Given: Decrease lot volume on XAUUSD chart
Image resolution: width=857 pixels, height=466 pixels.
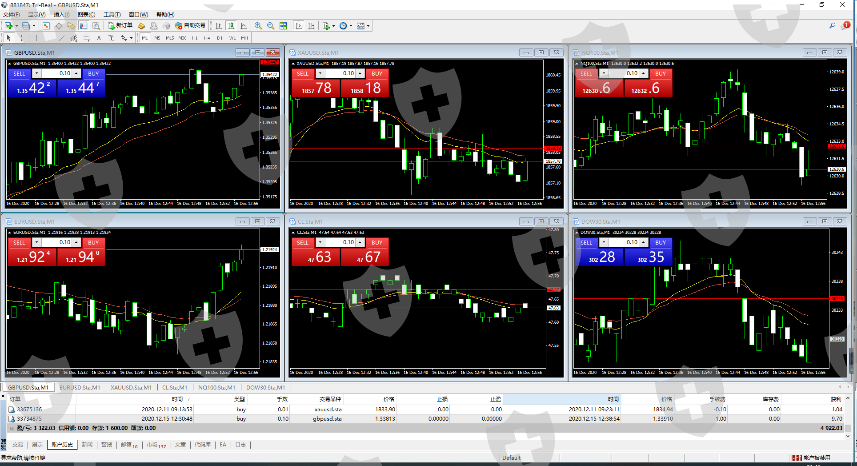Looking at the screenshot, I should click(320, 73).
